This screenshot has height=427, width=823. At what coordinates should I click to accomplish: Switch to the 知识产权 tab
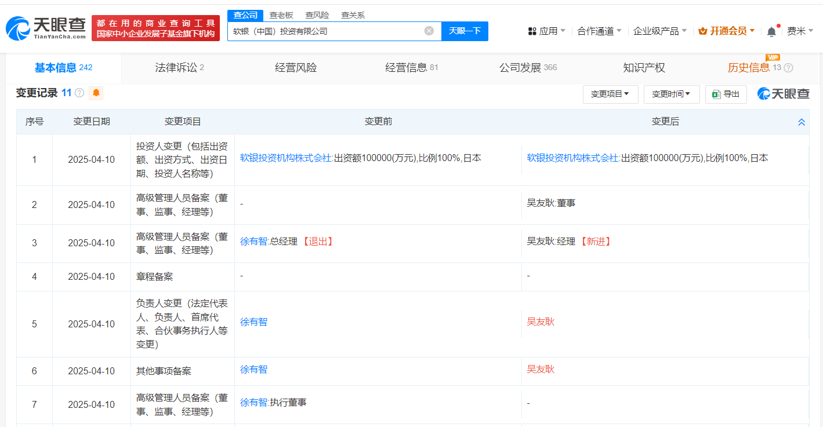click(644, 68)
